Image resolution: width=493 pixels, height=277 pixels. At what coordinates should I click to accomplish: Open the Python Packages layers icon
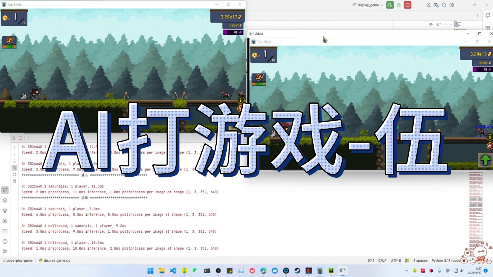(x=5, y=211)
